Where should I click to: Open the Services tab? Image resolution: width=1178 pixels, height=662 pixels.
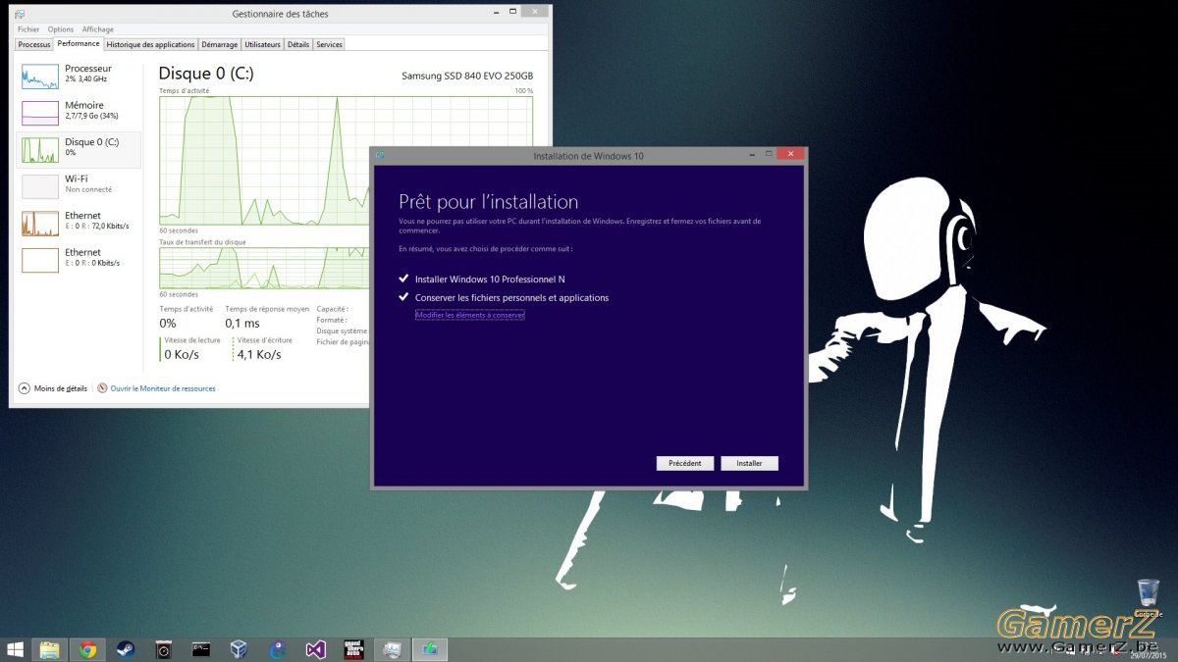(x=329, y=44)
